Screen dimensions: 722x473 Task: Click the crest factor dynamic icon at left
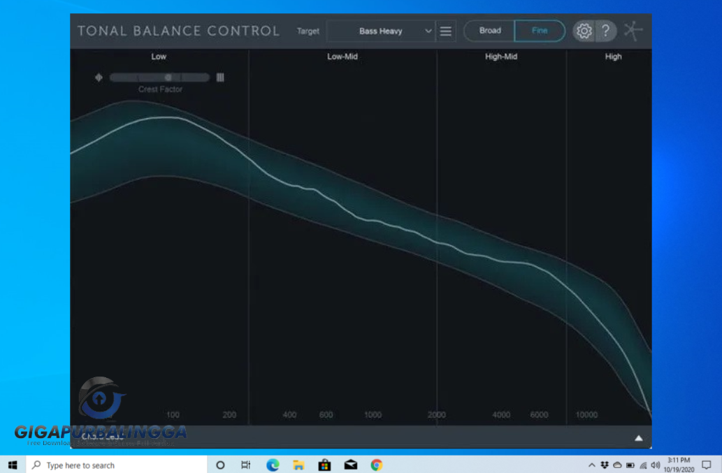point(99,78)
